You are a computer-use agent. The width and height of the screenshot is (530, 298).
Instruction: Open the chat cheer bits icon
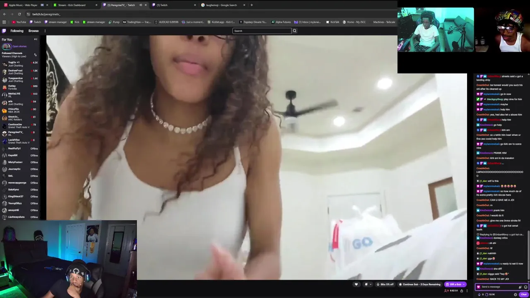pyautogui.click(x=520, y=287)
